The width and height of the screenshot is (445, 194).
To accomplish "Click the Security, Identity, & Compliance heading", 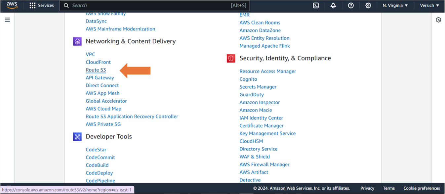I will coord(285,58).
